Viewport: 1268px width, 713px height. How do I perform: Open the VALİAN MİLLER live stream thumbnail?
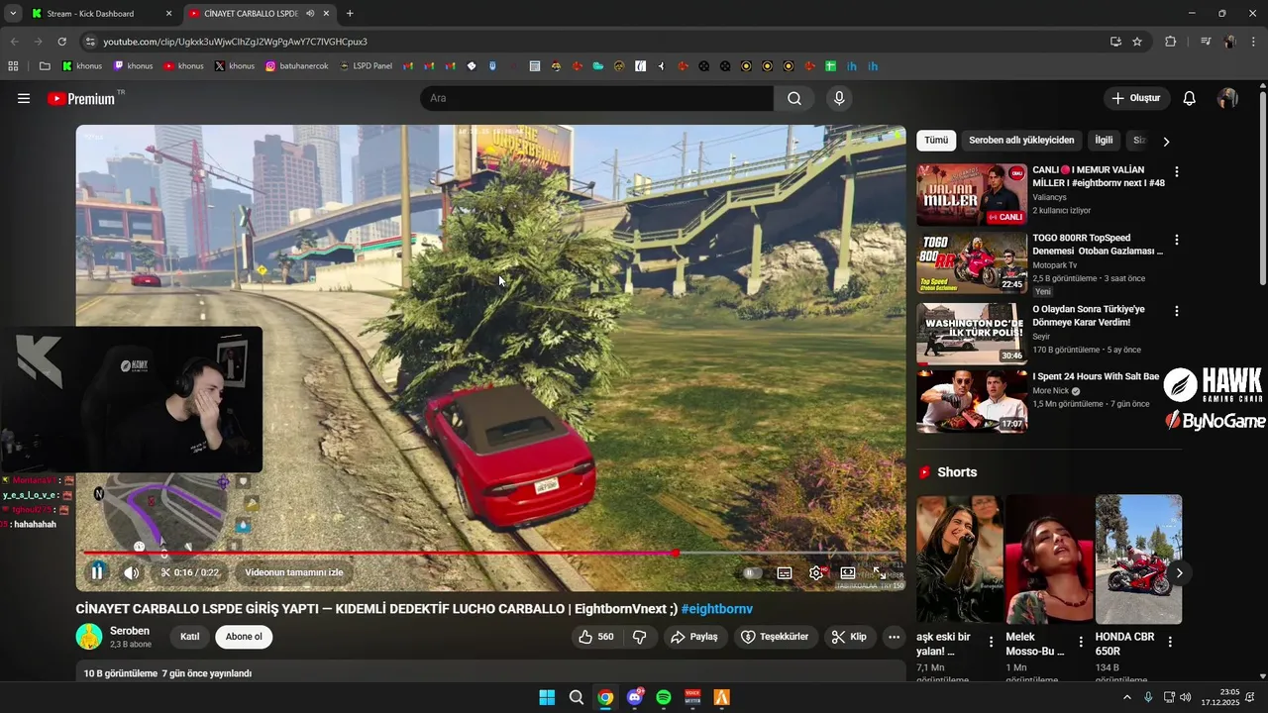tap(972, 195)
